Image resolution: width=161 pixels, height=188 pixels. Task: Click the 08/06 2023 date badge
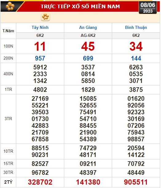click(x=148, y=8)
